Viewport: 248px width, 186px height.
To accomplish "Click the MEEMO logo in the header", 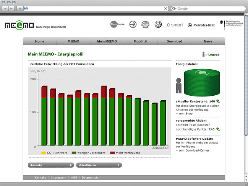I will pyautogui.click(x=19, y=26).
